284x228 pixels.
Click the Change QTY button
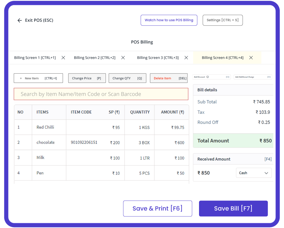(127, 78)
